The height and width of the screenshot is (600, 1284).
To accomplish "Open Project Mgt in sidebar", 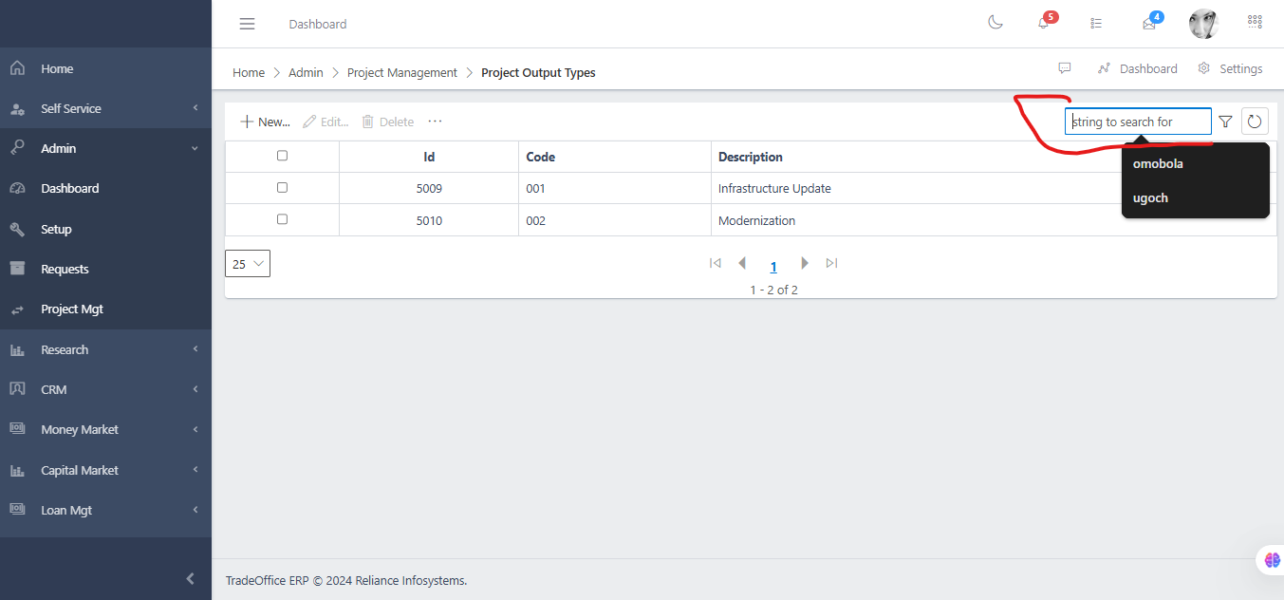I will (x=72, y=309).
